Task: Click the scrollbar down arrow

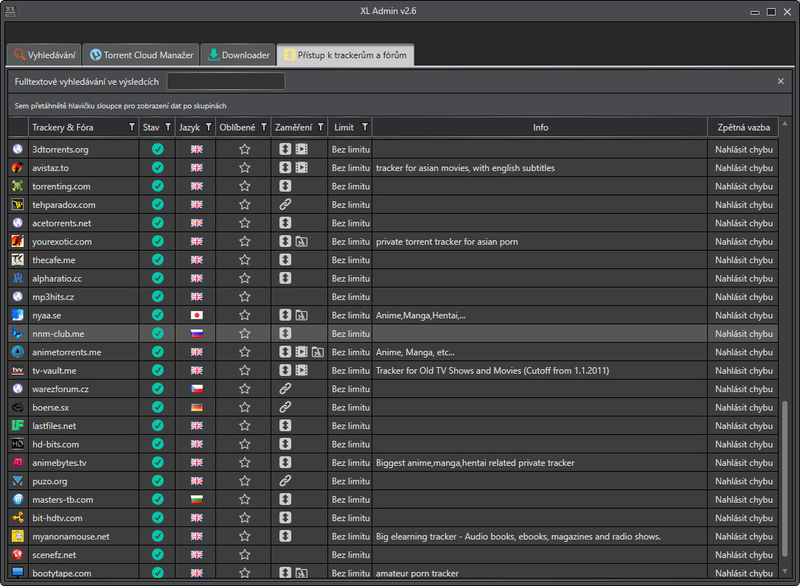Action: [x=785, y=572]
